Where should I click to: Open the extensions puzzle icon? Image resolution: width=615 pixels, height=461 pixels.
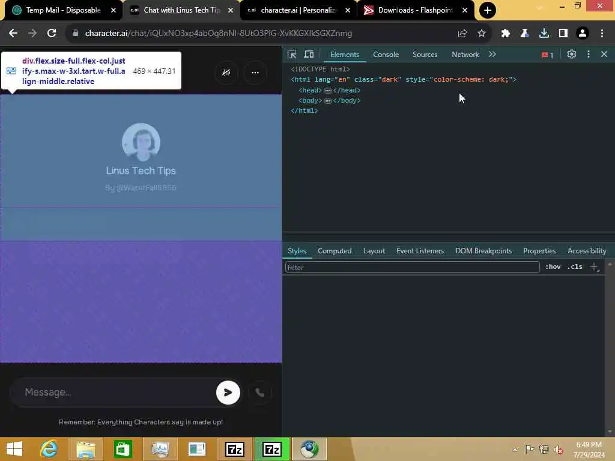pyautogui.click(x=505, y=34)
